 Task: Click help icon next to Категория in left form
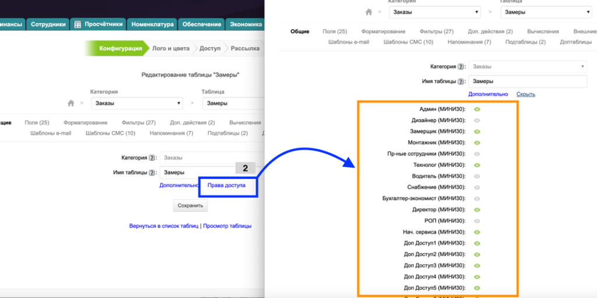tap(152, 158)
